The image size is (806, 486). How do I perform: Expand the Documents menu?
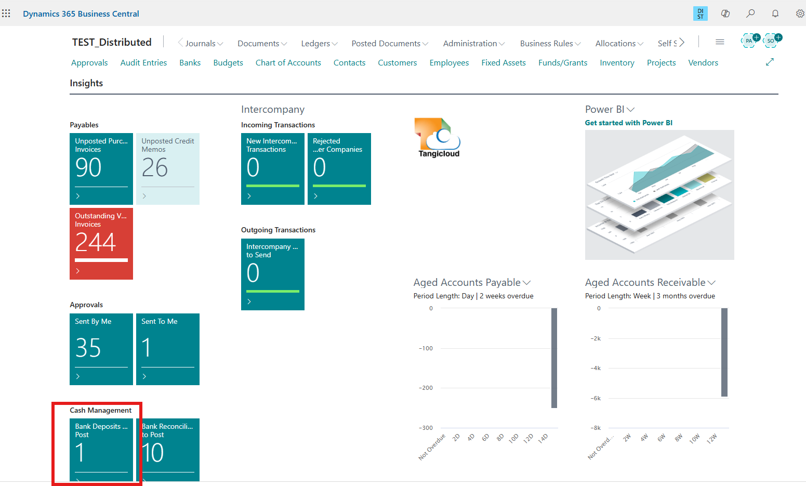(x=262, y=44)
